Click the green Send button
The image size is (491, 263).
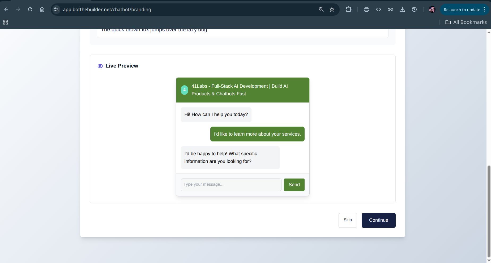294,185
